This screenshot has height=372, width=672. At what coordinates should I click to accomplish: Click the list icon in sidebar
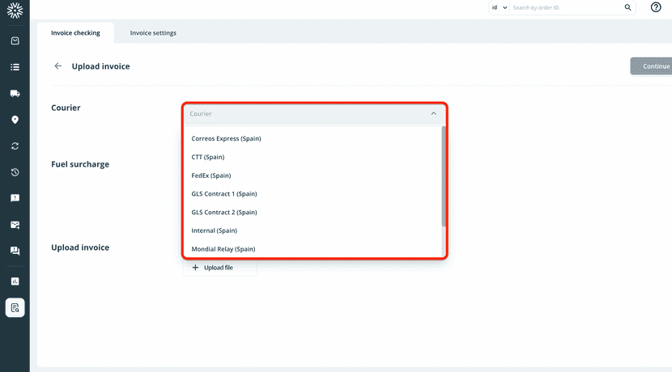click(15, 67)
